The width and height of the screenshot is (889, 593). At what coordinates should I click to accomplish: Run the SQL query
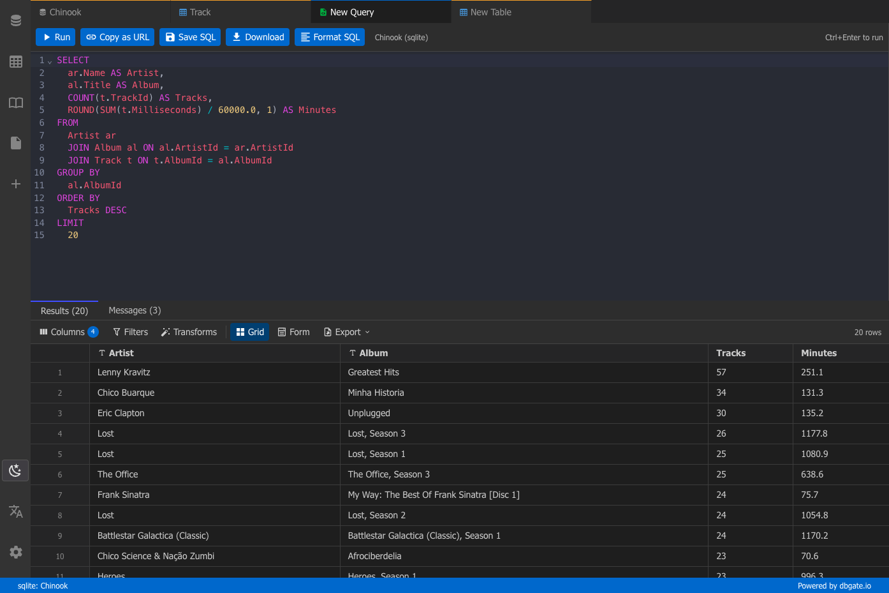(x=55, y=37)
